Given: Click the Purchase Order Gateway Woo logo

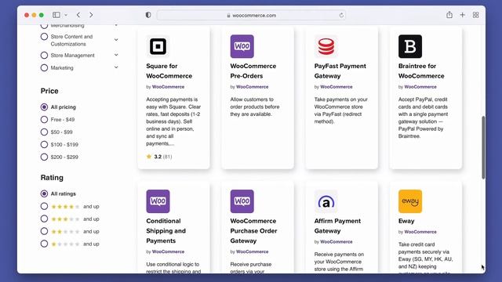Looking at the screenshot, I should tap(242, 201).
